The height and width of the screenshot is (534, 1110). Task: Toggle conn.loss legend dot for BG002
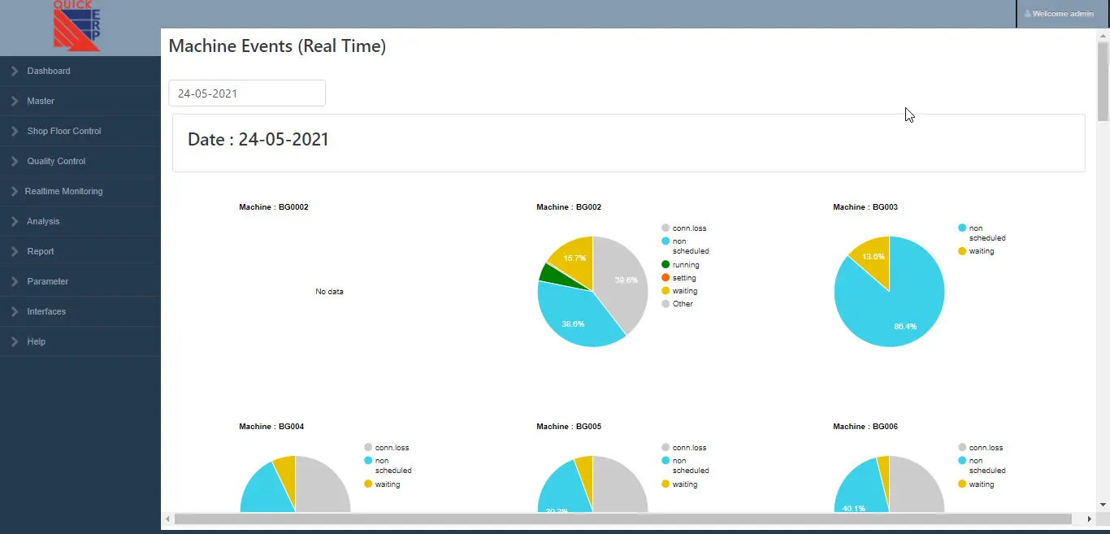tap(666, 228)
